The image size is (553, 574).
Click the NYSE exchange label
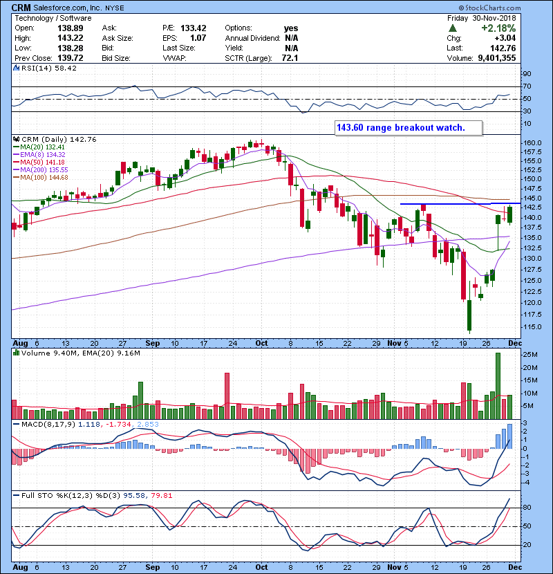click(x=115, y=8)
